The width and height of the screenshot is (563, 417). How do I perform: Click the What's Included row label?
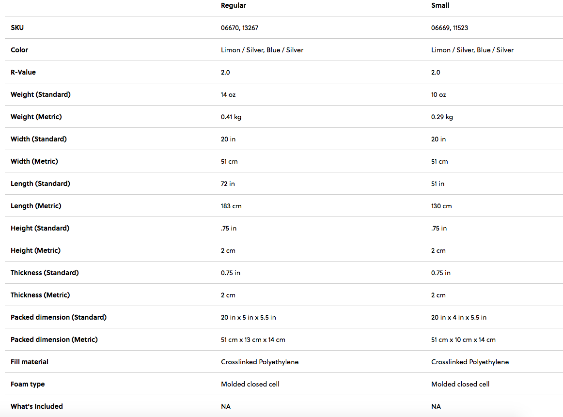click(x=37, y=406)
